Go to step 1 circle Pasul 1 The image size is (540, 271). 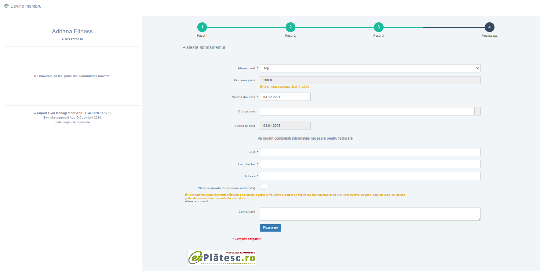pyautogui.click(x=202, y=27)
